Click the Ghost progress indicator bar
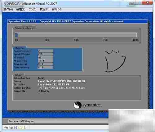The height and width of the screenshot is (132, 155). click(x=76, y=35)
